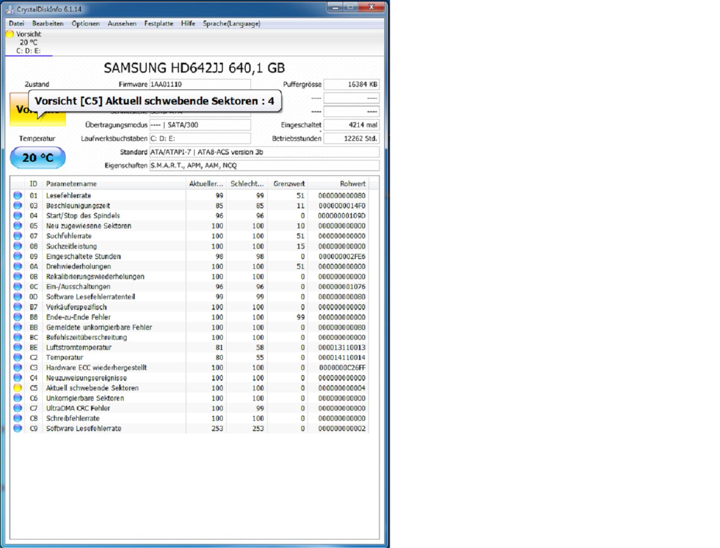Click status icon for UltraDMA CRC Fehler
This screenshot has width=720, height=548.
click(18, 408)
